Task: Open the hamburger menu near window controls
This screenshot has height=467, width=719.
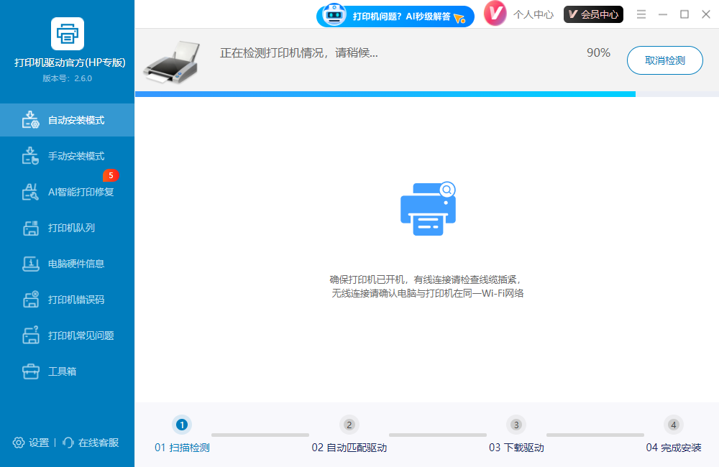Action: click(641, 14)
